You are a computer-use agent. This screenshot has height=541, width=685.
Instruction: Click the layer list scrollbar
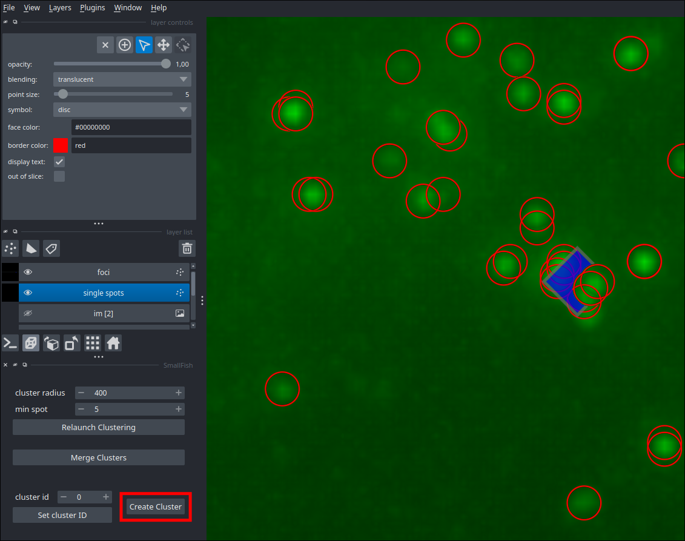pyautogui.click(x=193, y=284)
